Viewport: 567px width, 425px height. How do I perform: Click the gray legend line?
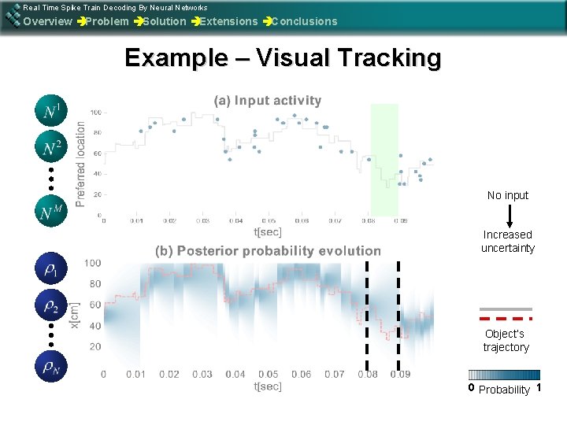click(506, 309)
